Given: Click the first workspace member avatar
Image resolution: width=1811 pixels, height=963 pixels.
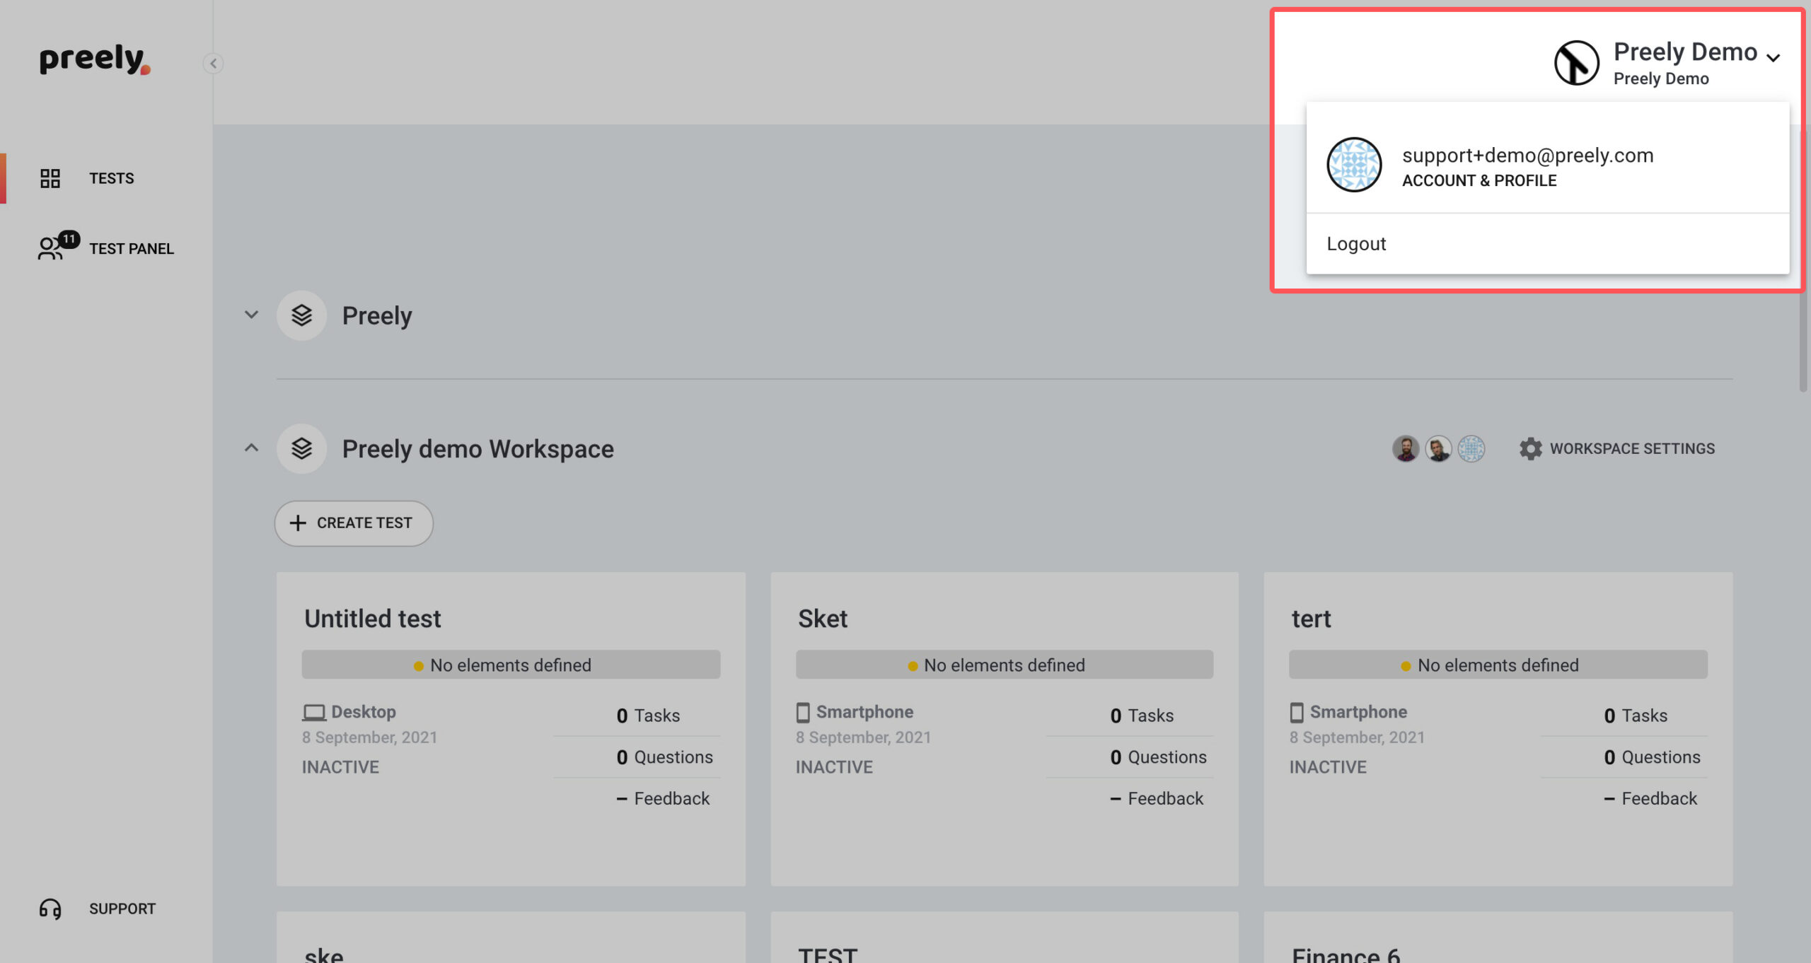Looking at the screenshot, I should coord(1406,448).
